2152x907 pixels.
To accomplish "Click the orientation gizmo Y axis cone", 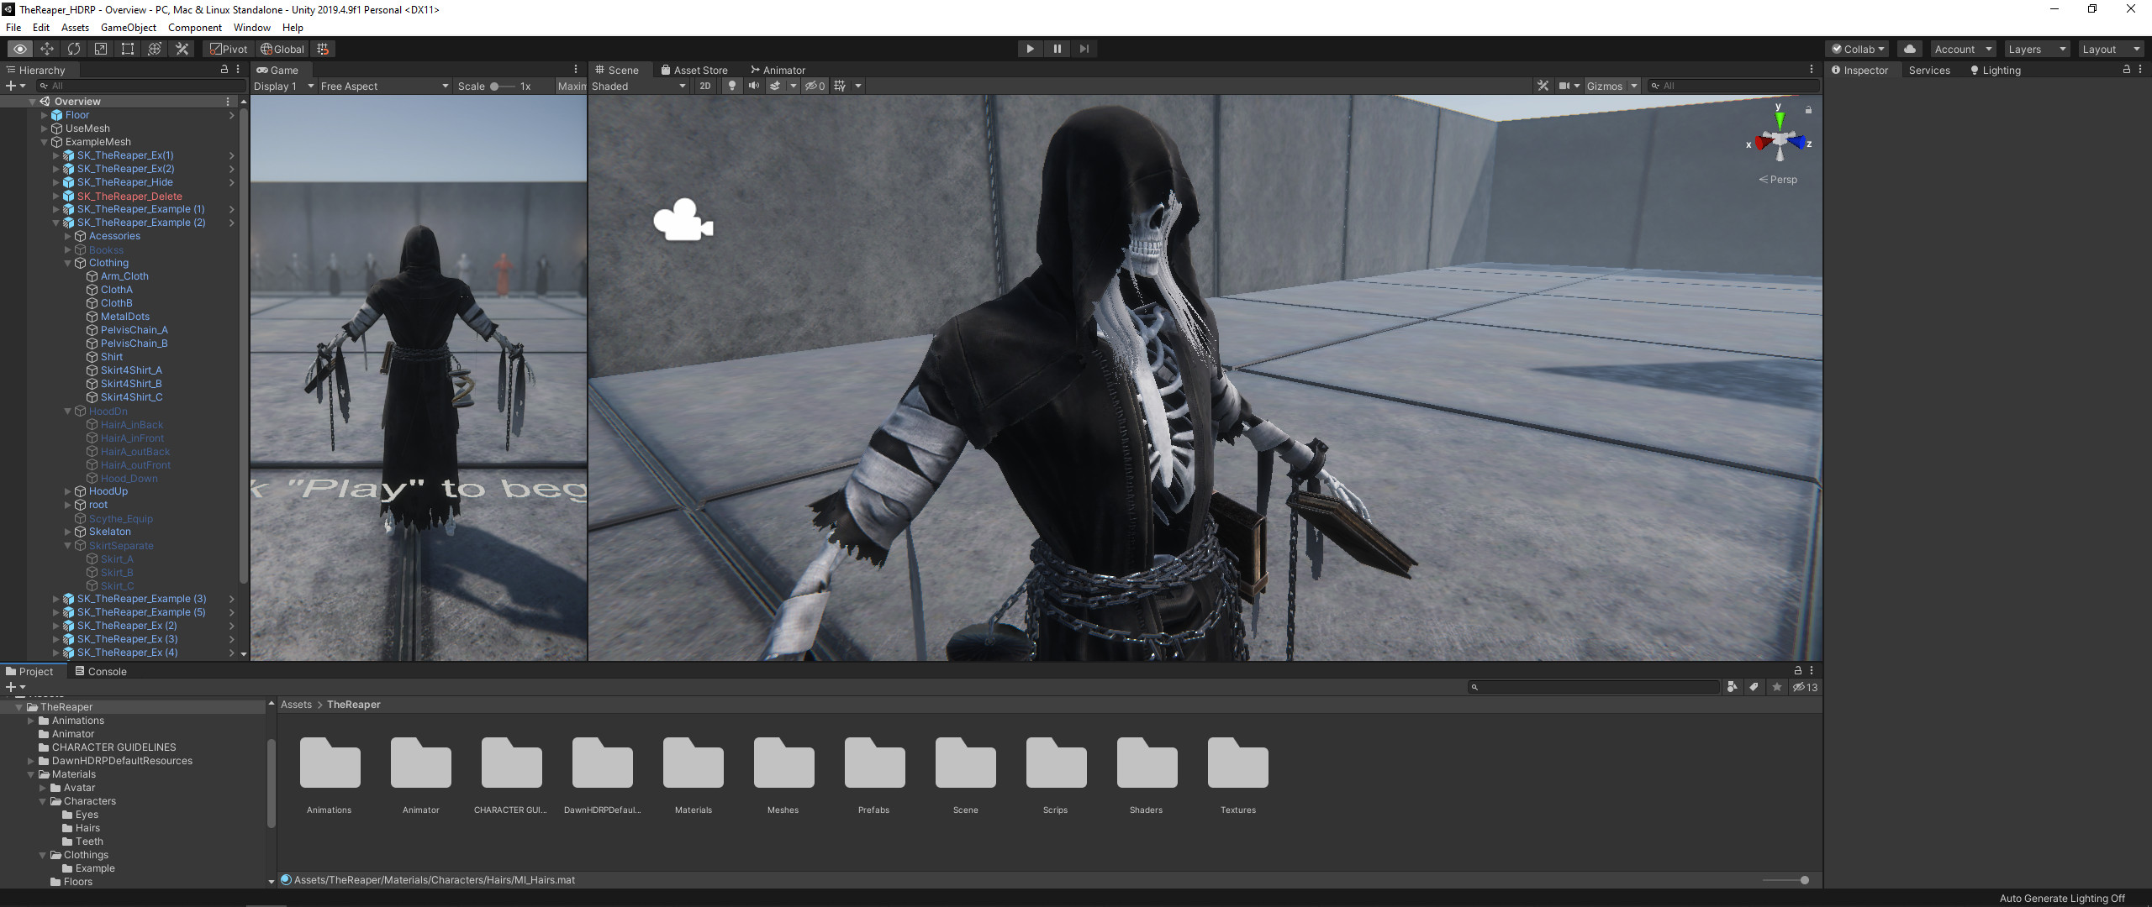I will (1779, 119).
